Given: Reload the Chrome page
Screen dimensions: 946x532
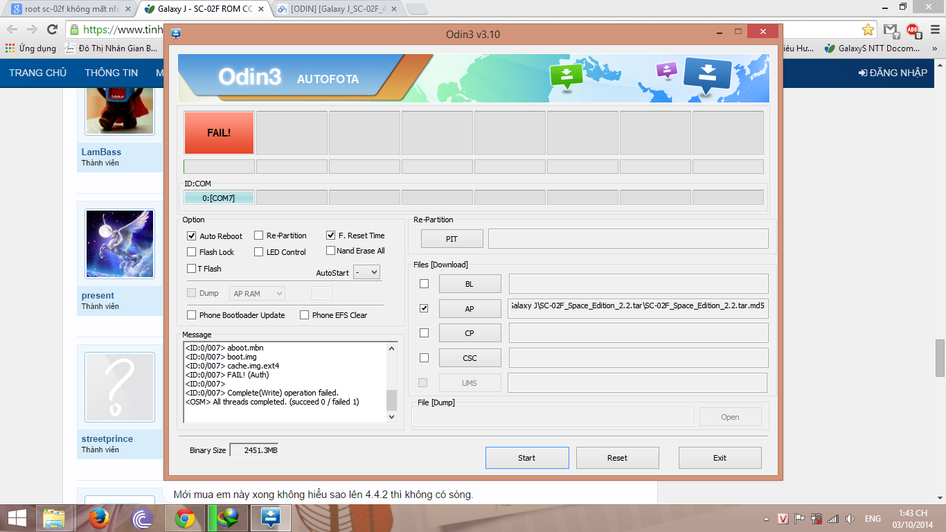Looking at the screenshot, I should [x=52, y=29].
